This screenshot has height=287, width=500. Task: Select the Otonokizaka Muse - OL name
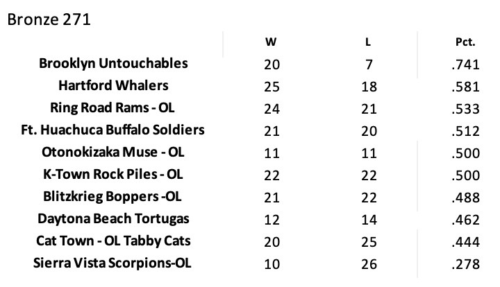(x=113, y=152)
